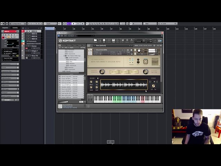Screen dimensions: 221x166
Task: Switch to the Inspector tab
Action: pos(5,28)
